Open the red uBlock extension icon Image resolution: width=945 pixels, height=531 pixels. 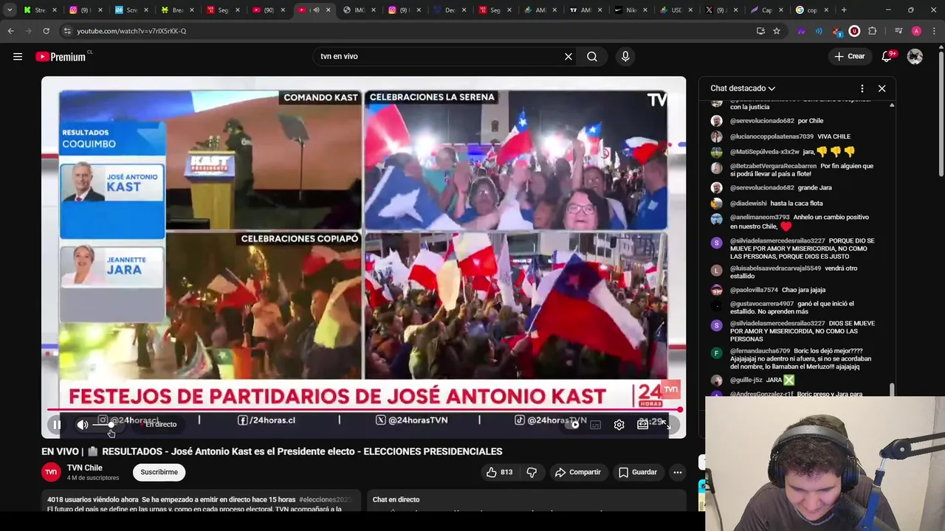click(x=854, y=31)
